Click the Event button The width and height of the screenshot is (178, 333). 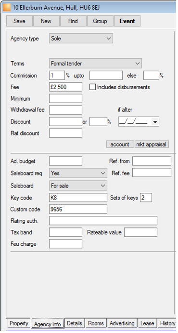pyautogui.click(x=127, y=21)
